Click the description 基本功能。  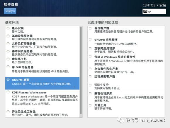18,31
